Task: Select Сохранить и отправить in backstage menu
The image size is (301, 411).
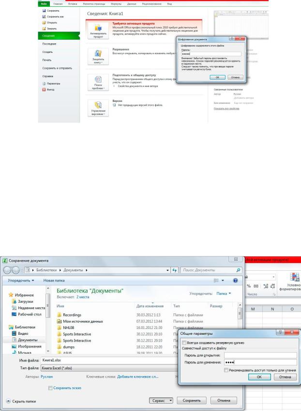Action: click(57, 68)
